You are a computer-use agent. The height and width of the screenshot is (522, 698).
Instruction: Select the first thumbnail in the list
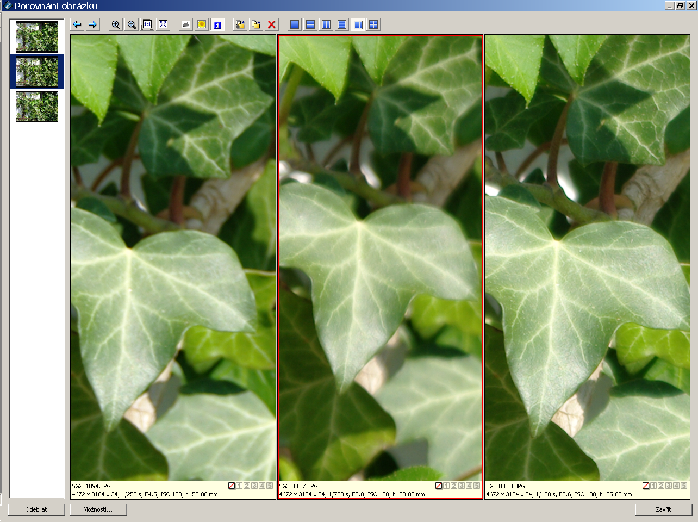pyautogui.click(x=36, y=37)
